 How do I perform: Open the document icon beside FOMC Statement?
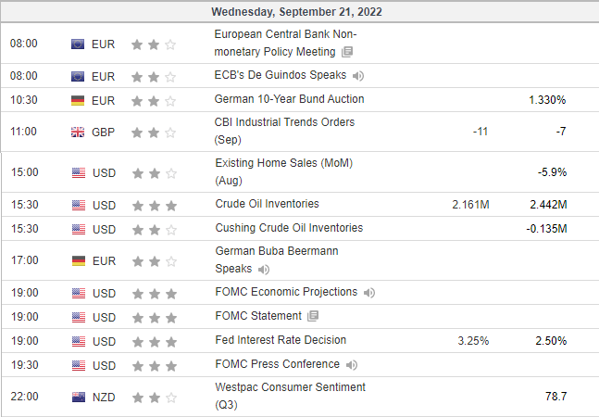313,316
